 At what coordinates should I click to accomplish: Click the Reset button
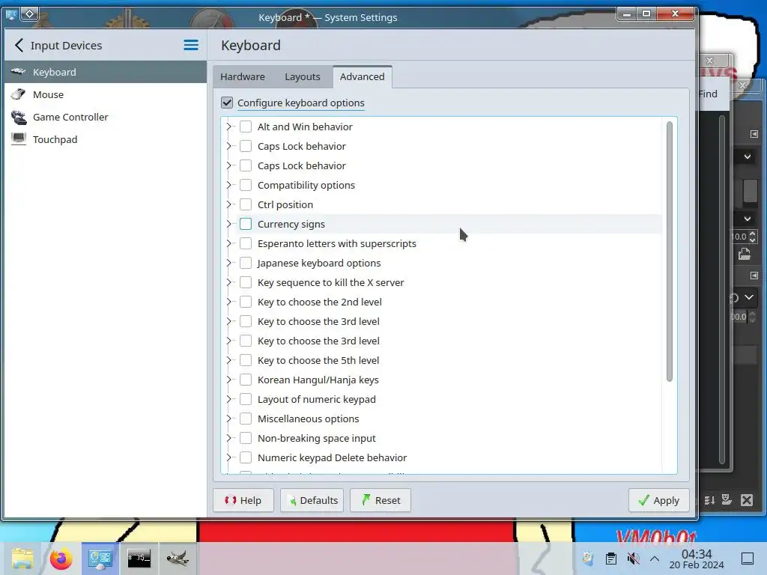point(380,500)
